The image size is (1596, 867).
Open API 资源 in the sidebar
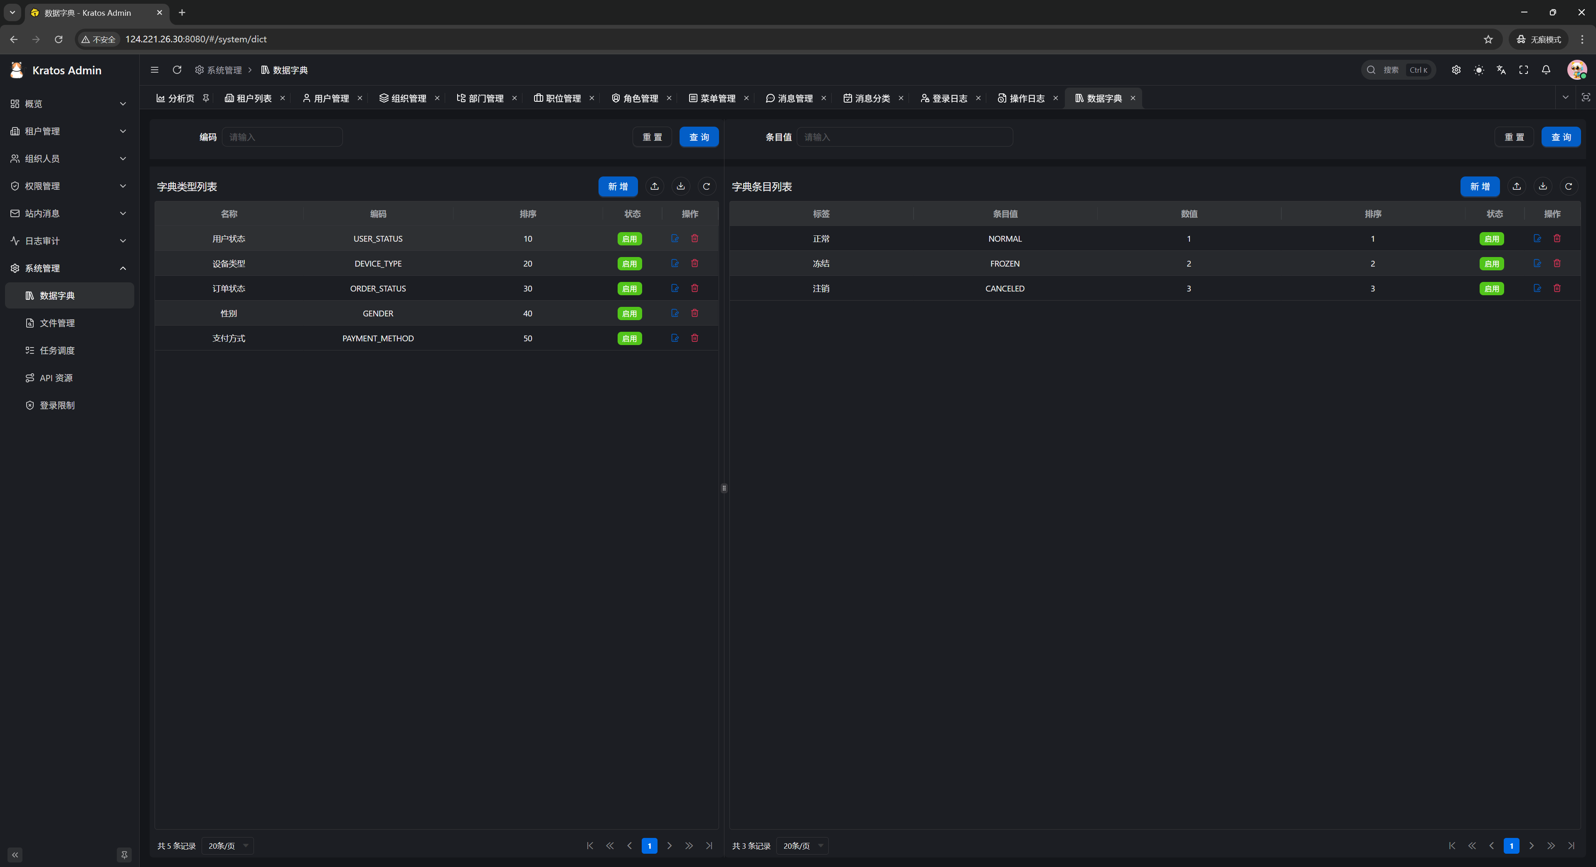[x=69, y=377]
